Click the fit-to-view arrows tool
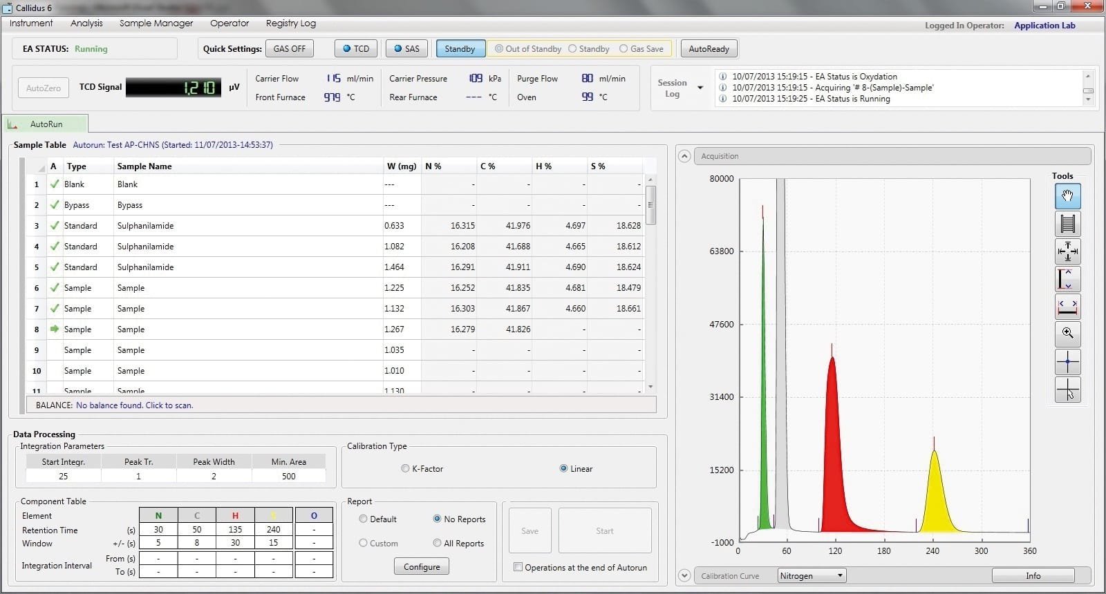The image size is (1106, 594). tap(1067, 251)
